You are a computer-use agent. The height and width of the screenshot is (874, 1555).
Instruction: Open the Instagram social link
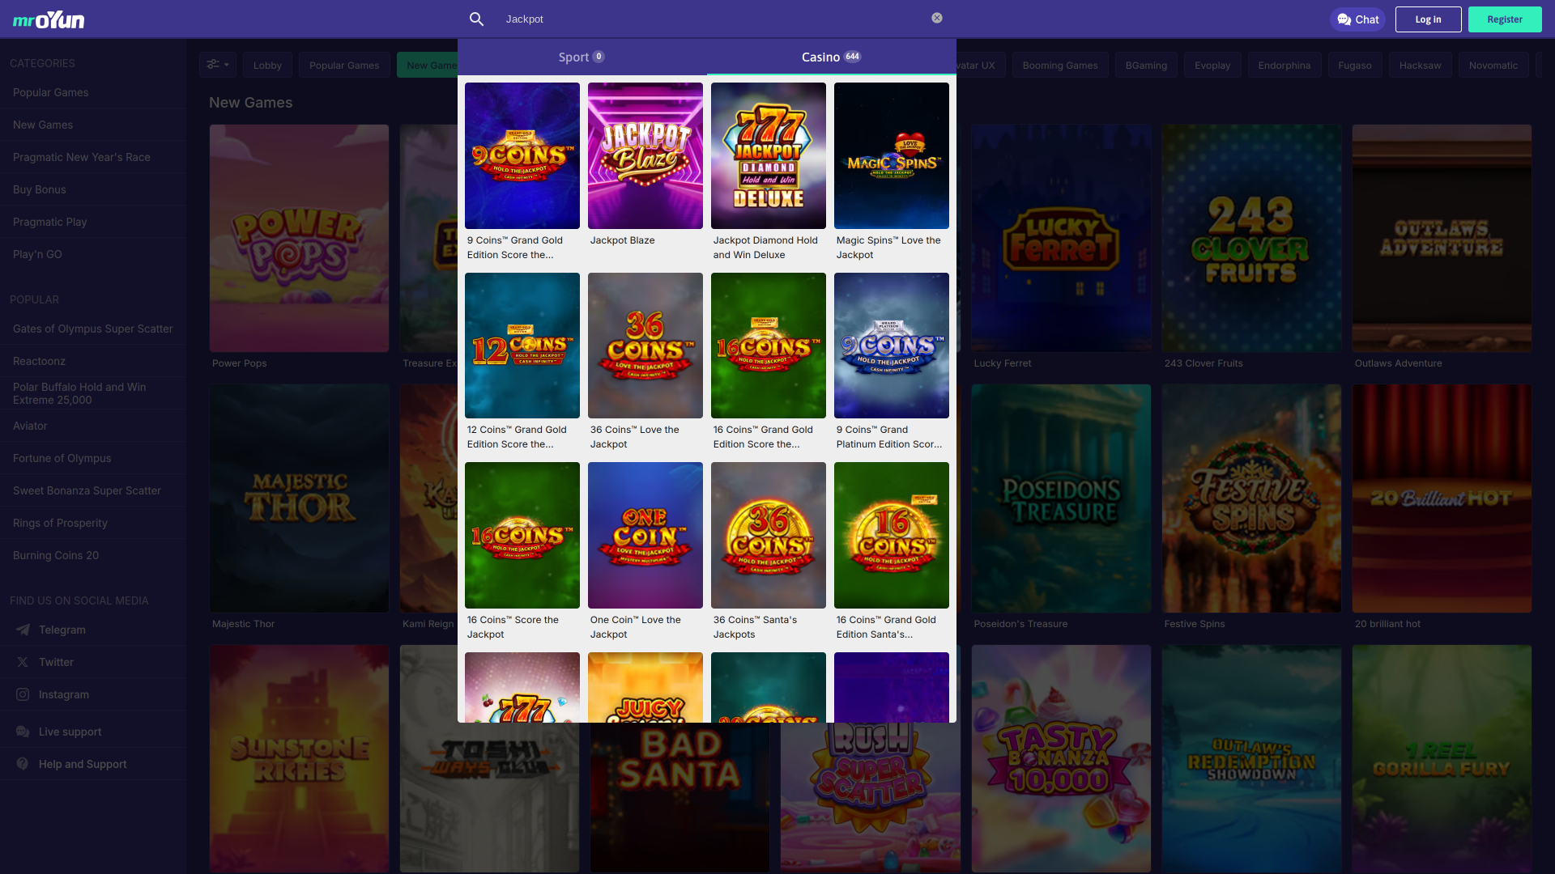[64, 694]
